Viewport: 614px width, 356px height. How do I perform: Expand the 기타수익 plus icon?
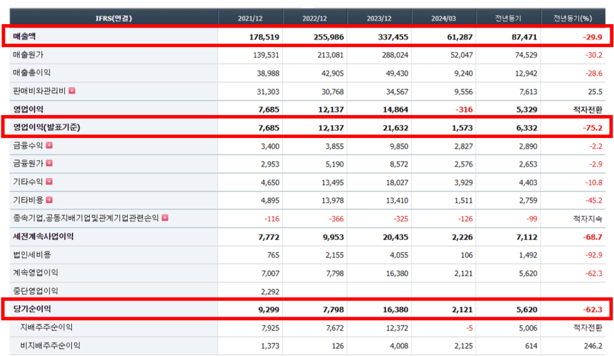click(50, 181)
